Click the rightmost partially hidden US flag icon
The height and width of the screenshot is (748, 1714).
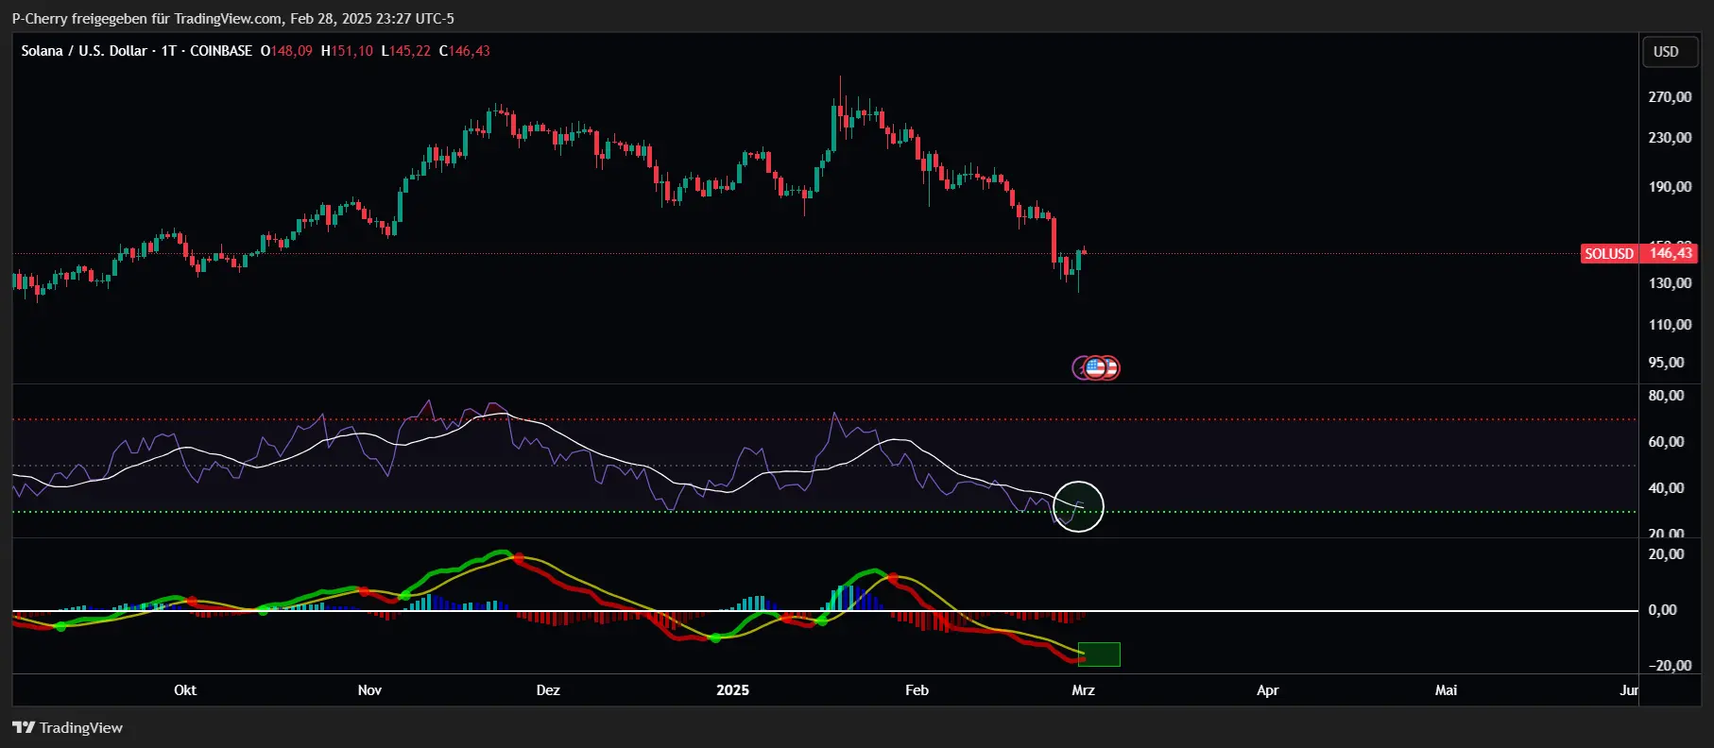coord(1112,367)
